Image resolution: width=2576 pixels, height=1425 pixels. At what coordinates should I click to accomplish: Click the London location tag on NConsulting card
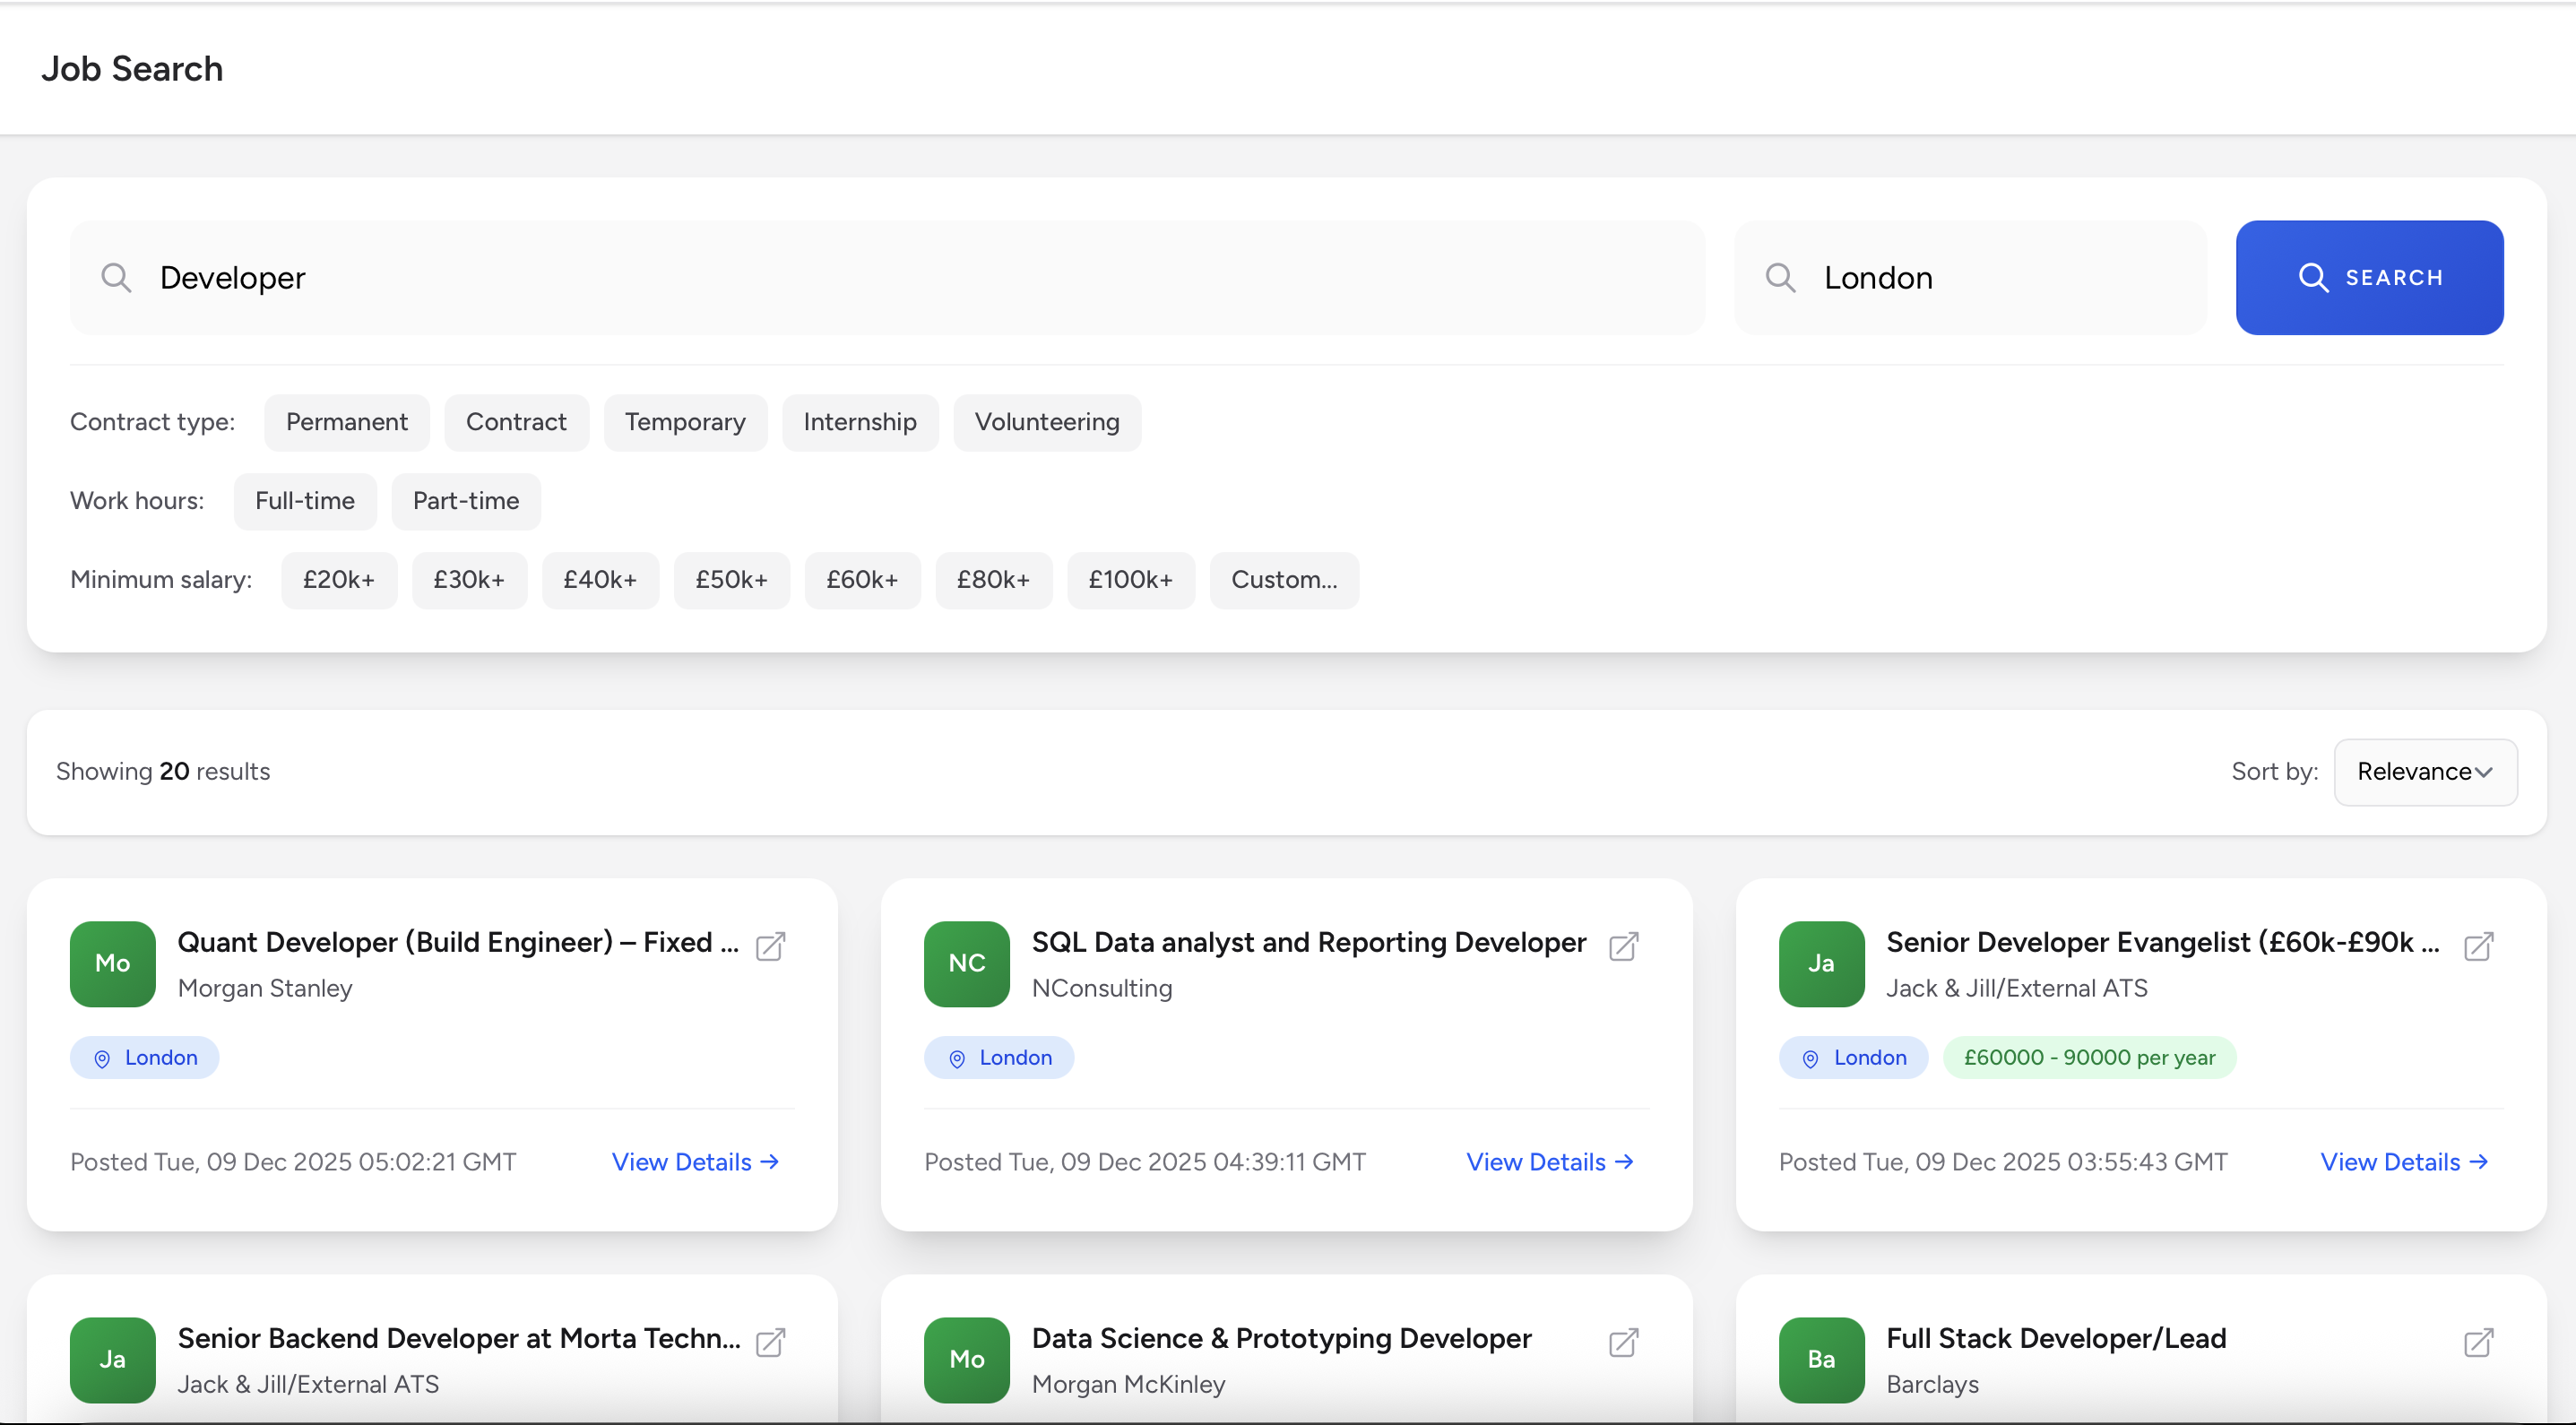tap(998, 1057)
